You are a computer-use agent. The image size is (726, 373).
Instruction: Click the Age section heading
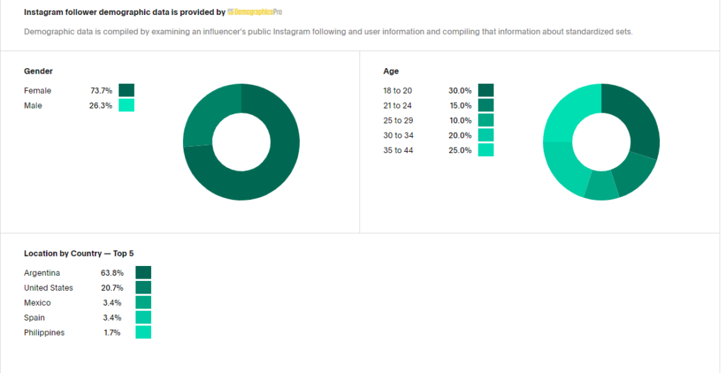(x=391, y=71)
